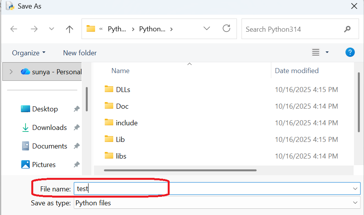Image resolution: width=364 pixels, height=215 pixels.
Task: Click the Back navigation arrow
Action: click(14, 29)
